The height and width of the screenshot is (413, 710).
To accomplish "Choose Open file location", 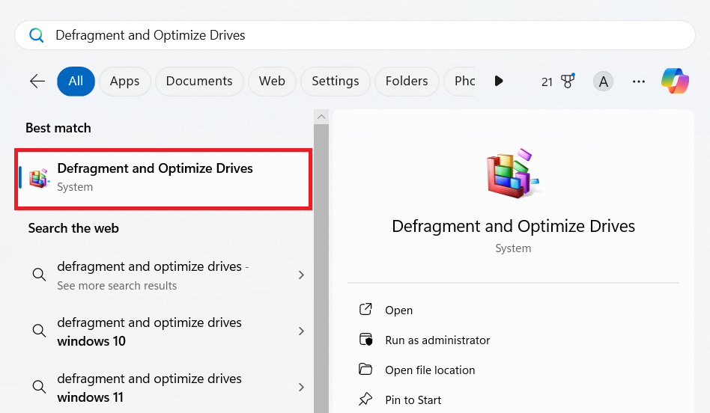I will tap(430, 370).
